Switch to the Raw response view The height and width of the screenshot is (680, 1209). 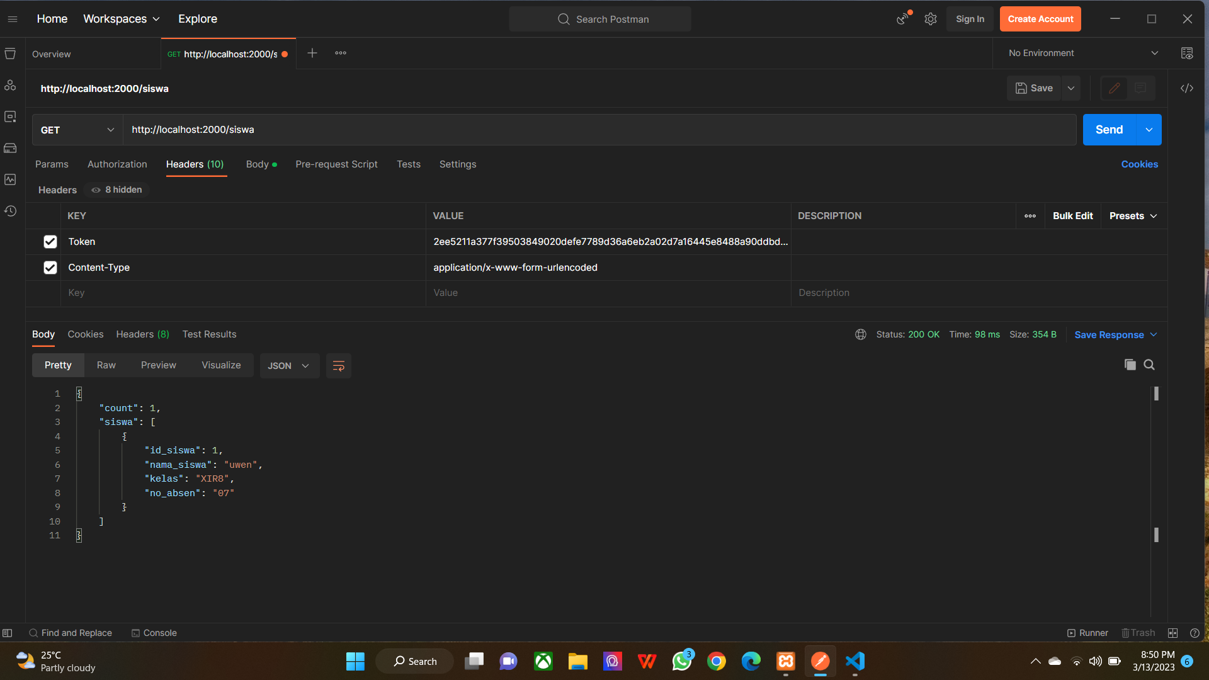[106, 365]
